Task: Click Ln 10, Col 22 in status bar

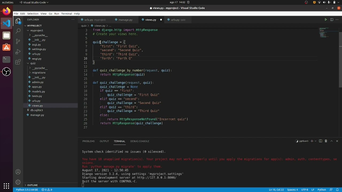Action: tap(276, 190)
